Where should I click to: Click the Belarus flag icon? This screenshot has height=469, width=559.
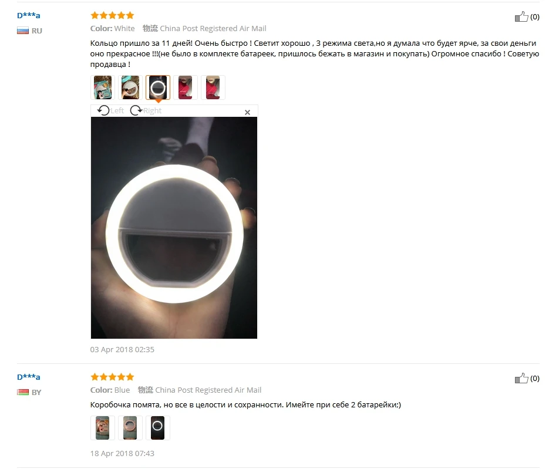(23, 392)
